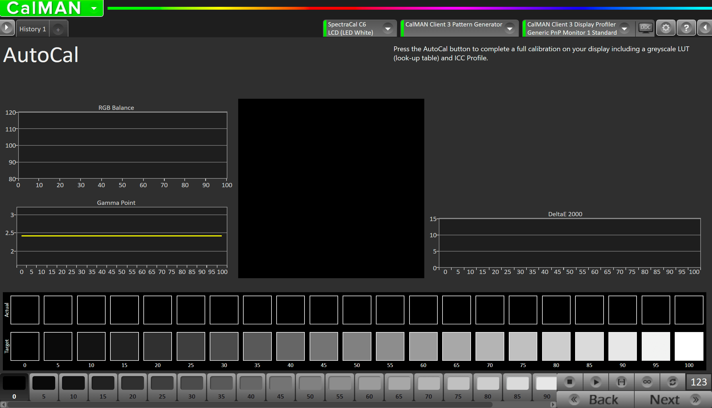Image resolution: width=712 pixels, height=408 pixels.
Task: Enable continuous measure mode
Action: click(x=647, y=382)
